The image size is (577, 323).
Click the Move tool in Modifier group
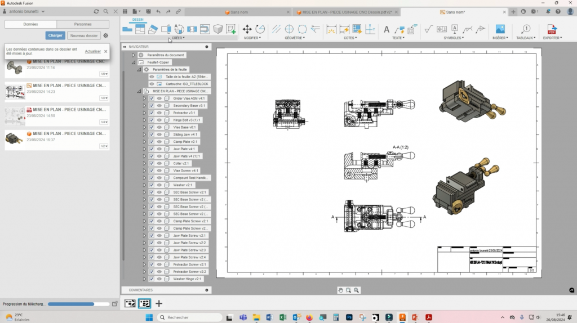[247, 29]
